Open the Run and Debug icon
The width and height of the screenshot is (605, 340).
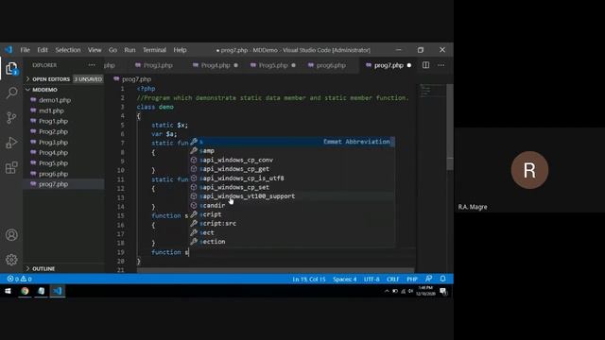11,143
